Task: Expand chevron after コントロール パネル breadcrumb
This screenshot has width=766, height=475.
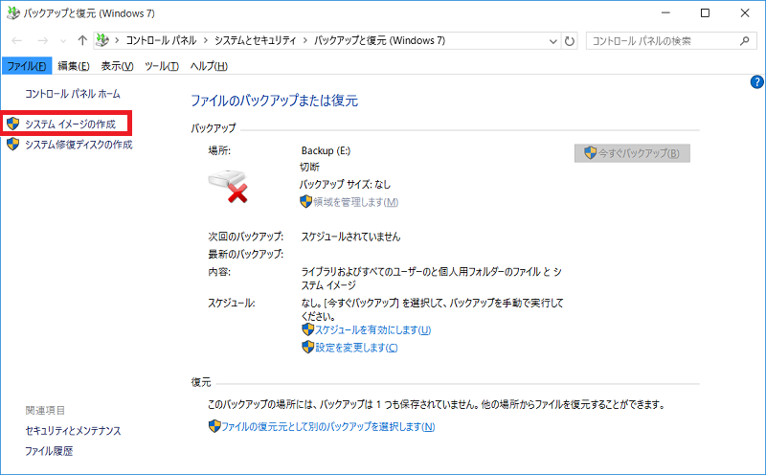Action: point(205,41)
